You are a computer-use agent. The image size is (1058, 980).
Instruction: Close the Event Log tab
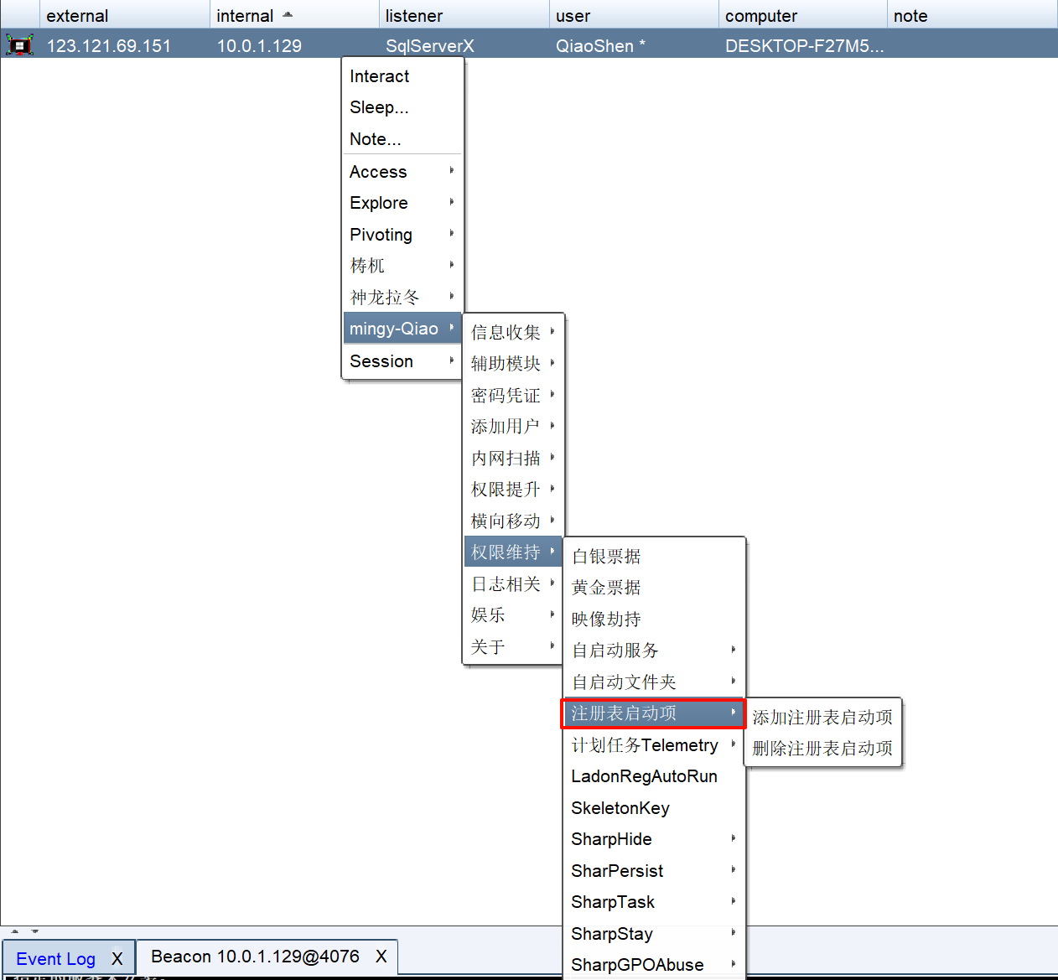(117, 958)
